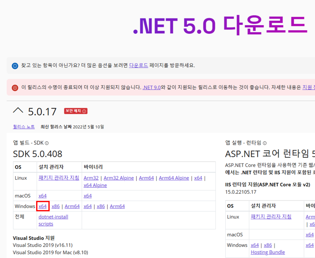315x258 pixels.
Task: Download Linux Arm32 SDK binary
Action: point(91,178)
